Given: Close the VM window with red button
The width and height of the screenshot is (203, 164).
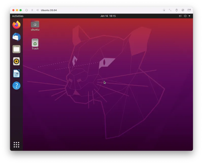Looking at the screenshot, I should pos(13,10).
